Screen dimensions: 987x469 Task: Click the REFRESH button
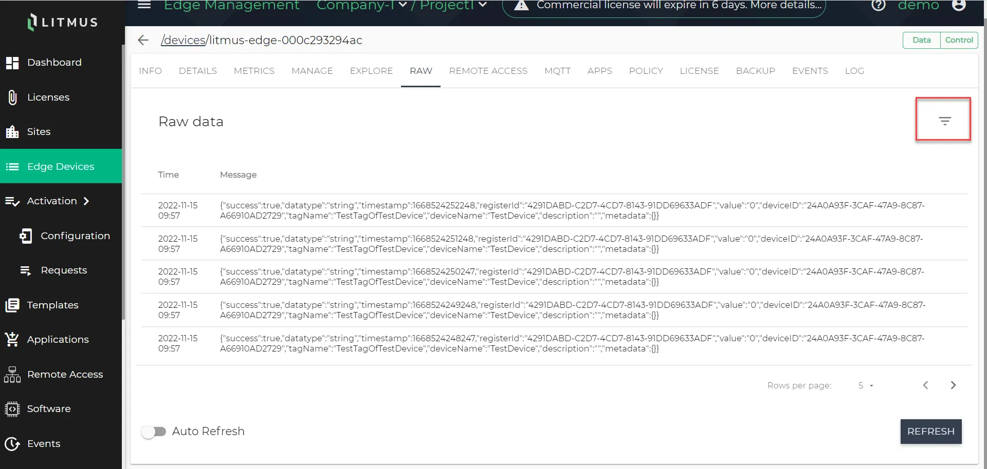click(930, 432)
